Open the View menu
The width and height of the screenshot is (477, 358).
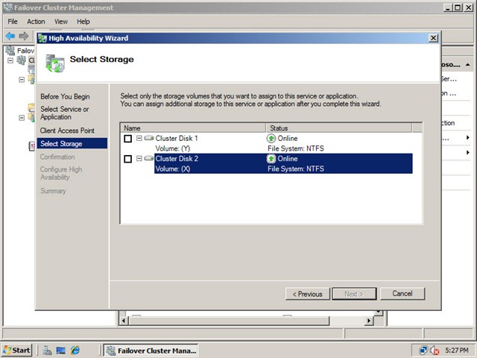pos(61,22)
